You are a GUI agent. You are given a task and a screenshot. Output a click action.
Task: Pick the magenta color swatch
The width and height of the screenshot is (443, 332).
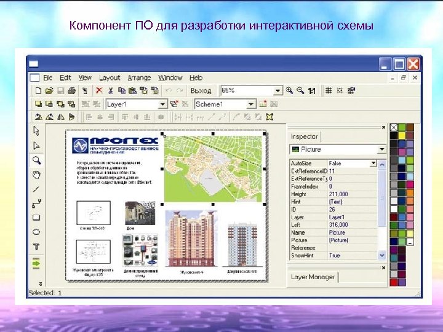(410, 184)
